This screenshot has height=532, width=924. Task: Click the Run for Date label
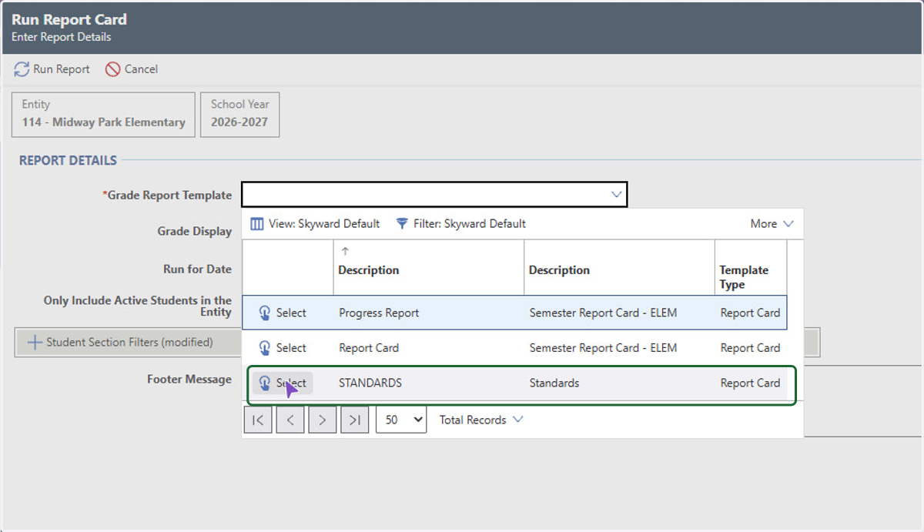click(x=197, y=269)
